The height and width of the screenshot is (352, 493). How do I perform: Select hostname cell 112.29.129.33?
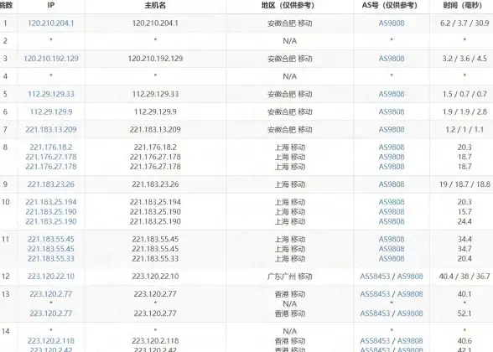tap(155, 94)
